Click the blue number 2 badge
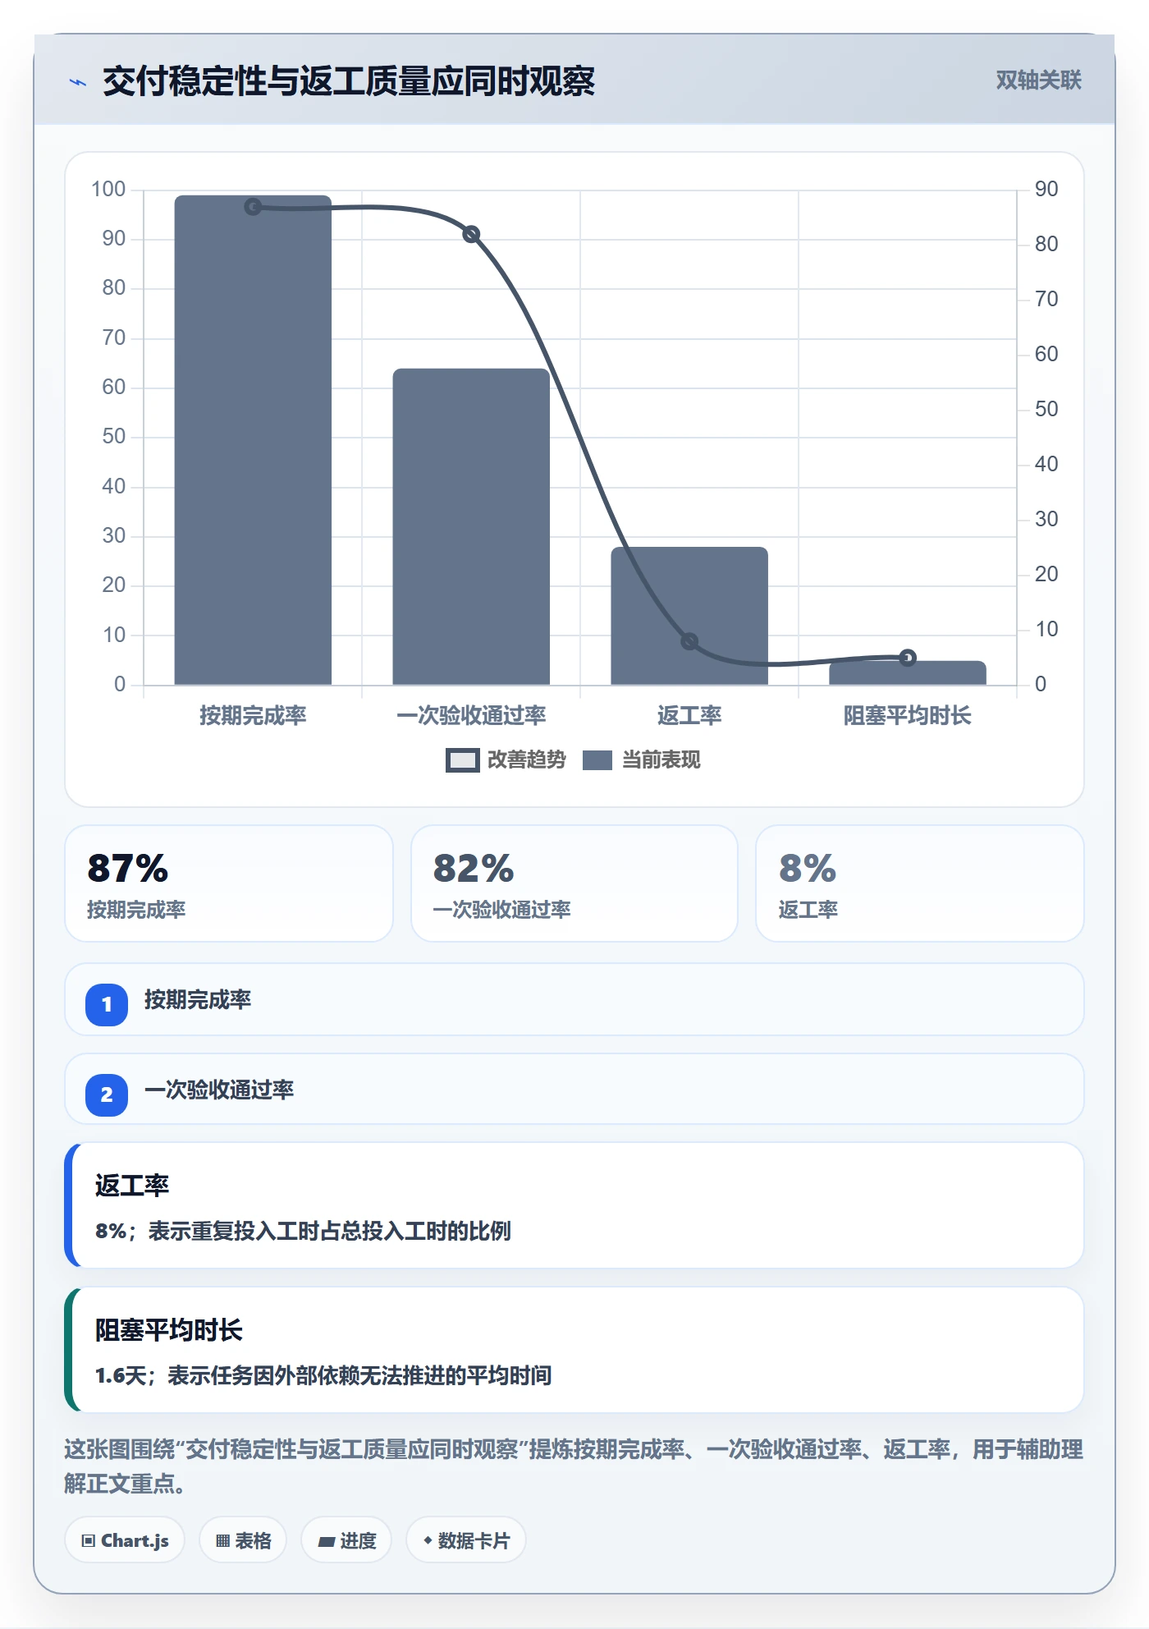The image size is (1149, 1629). [107, 1094]
